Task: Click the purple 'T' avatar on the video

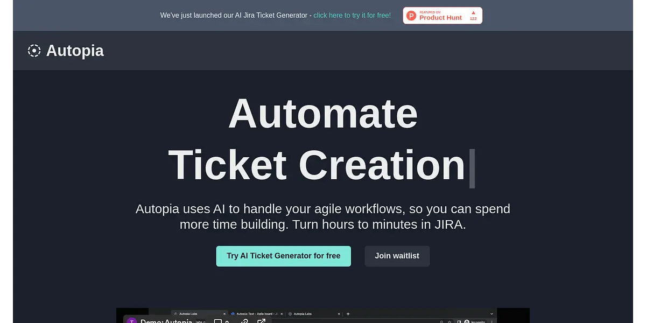Action: coord(132,321)
